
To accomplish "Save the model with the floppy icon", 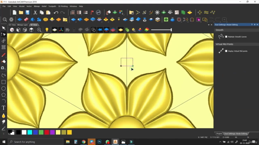I will [x=28, y=12].
